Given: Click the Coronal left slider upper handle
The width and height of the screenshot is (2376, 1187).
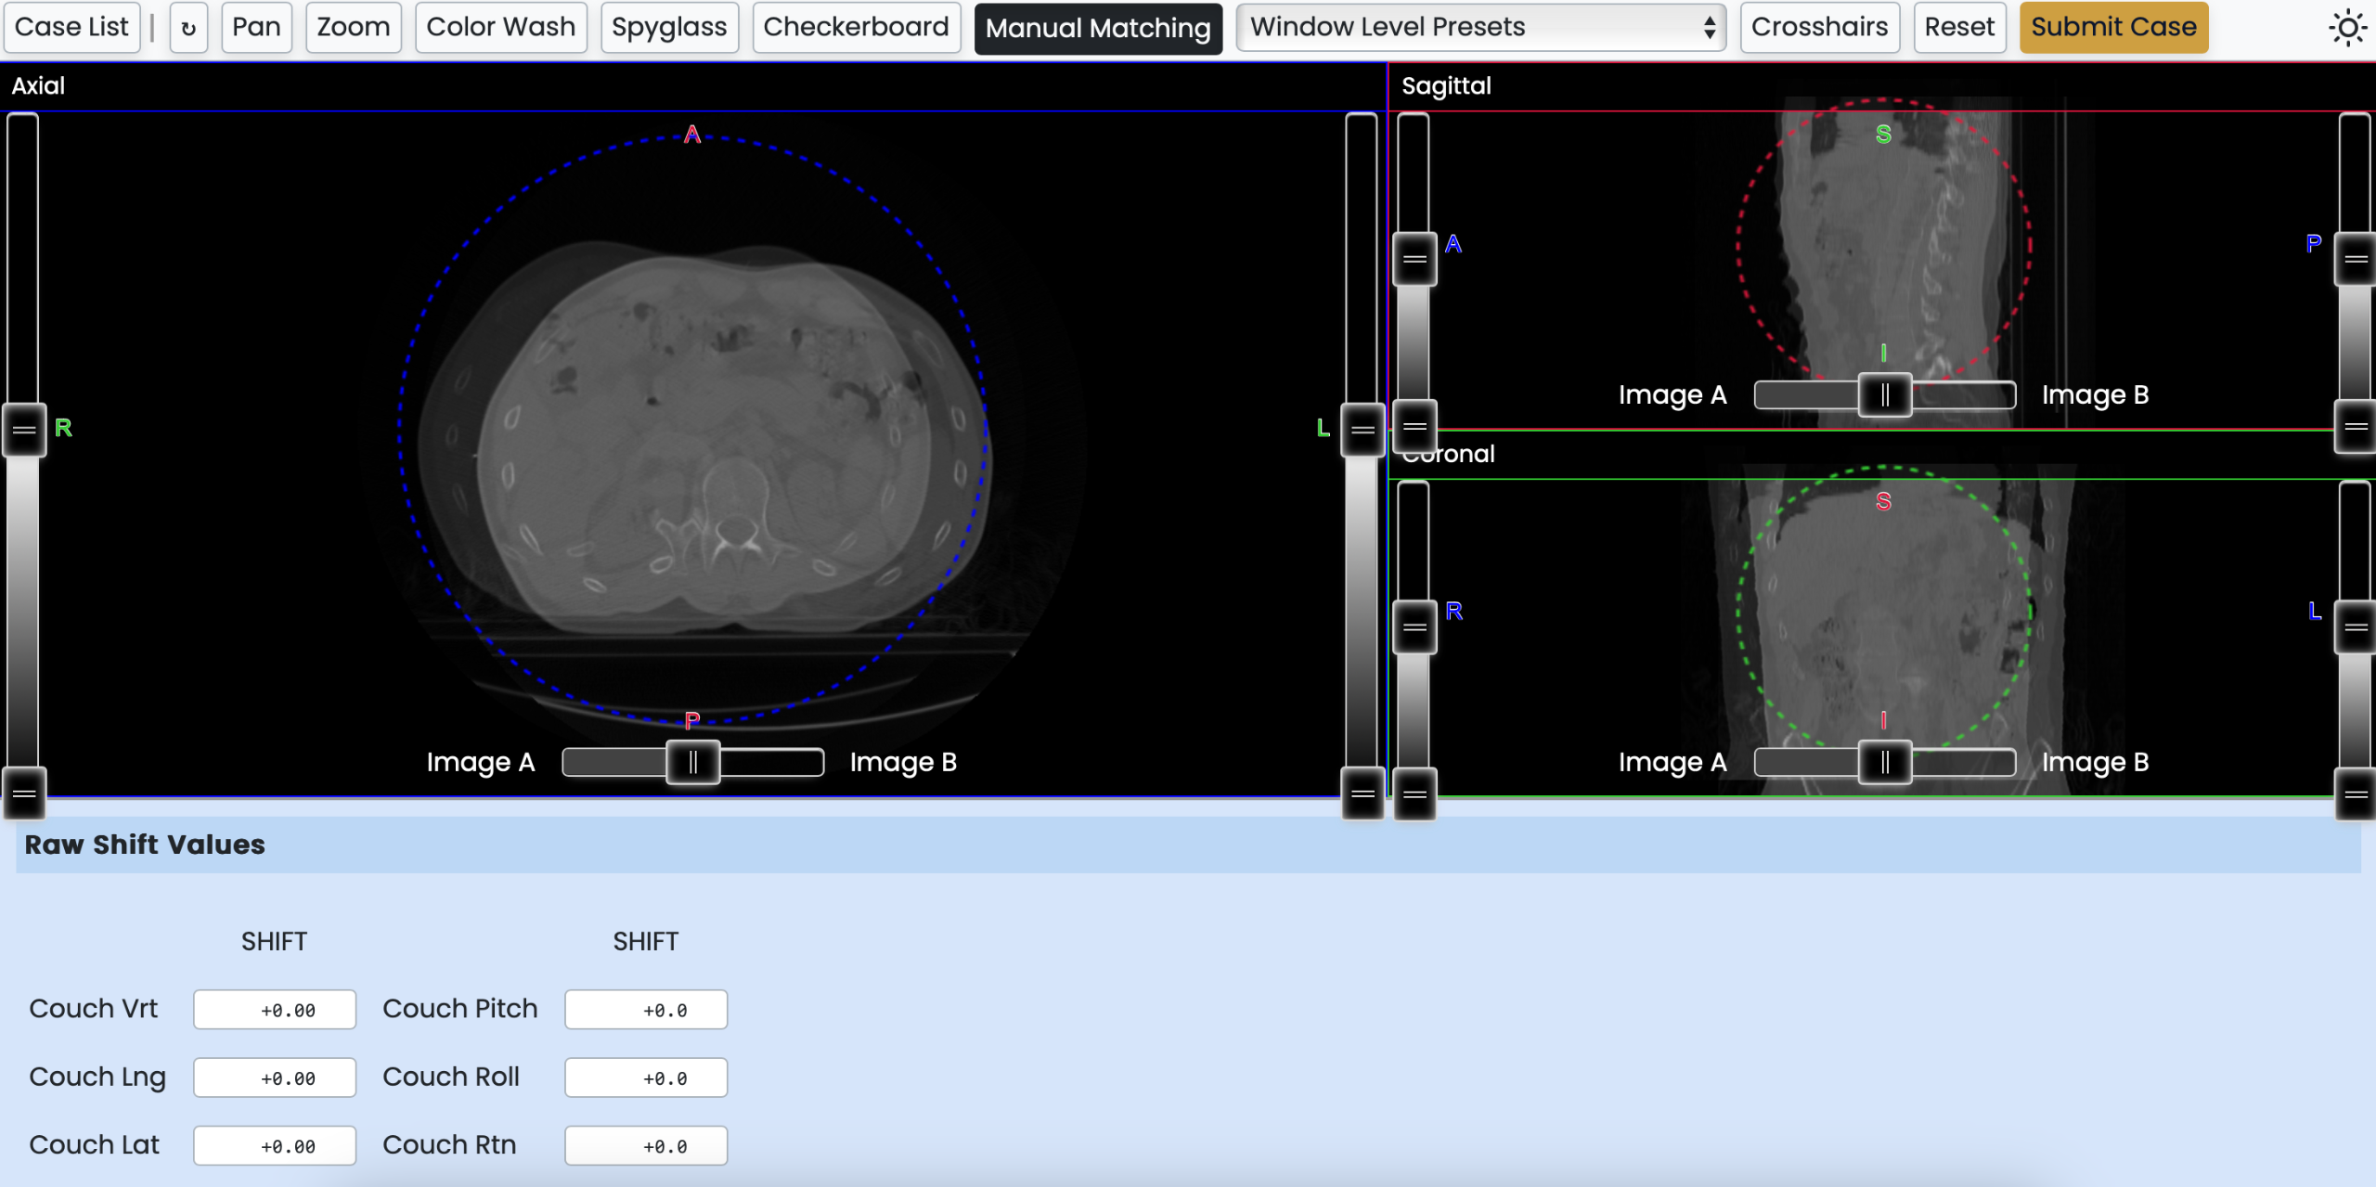Looking at the screenshot, I should click(x=1415, y=627).
